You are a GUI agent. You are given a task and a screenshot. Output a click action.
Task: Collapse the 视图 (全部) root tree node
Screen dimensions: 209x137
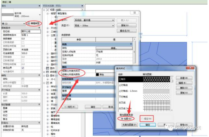[x=44, y=10]
